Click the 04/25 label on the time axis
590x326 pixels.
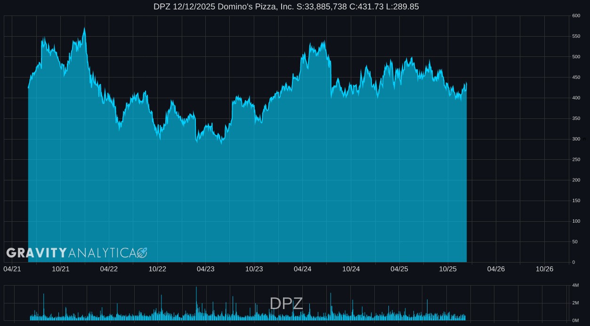(x=399, y=269)
